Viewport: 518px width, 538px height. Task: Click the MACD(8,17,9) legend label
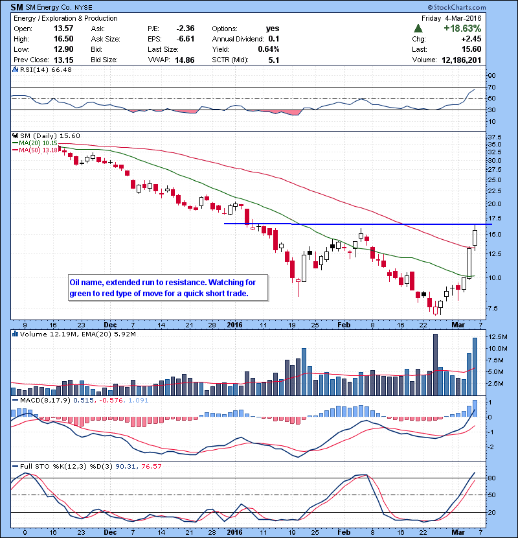(x=45, y=400)
